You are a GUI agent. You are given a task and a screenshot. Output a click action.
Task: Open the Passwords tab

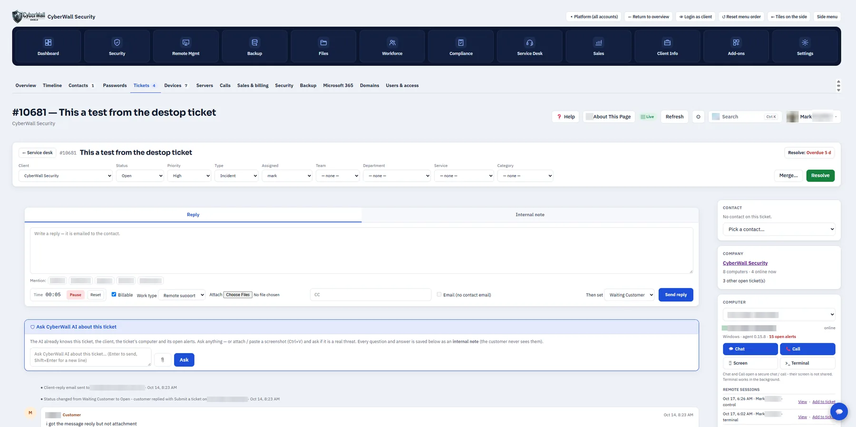(x=115, y=86)
